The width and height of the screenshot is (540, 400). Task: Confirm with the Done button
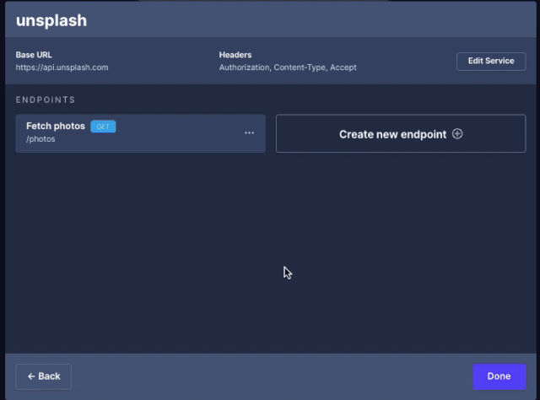tap(499, 376)
